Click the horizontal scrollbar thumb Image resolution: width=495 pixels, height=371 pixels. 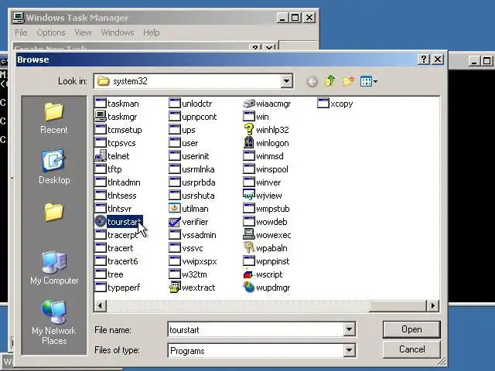(x=398, y=306)
